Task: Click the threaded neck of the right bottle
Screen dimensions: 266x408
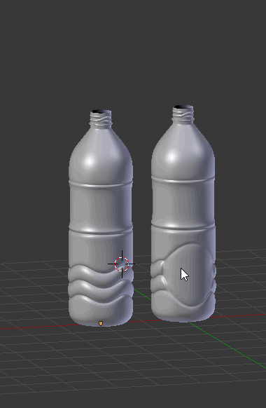Action: coord(183,114)
